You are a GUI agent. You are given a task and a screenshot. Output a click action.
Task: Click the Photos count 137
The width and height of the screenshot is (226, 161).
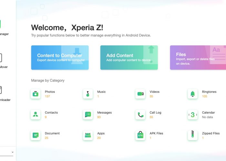coord(47,96)
